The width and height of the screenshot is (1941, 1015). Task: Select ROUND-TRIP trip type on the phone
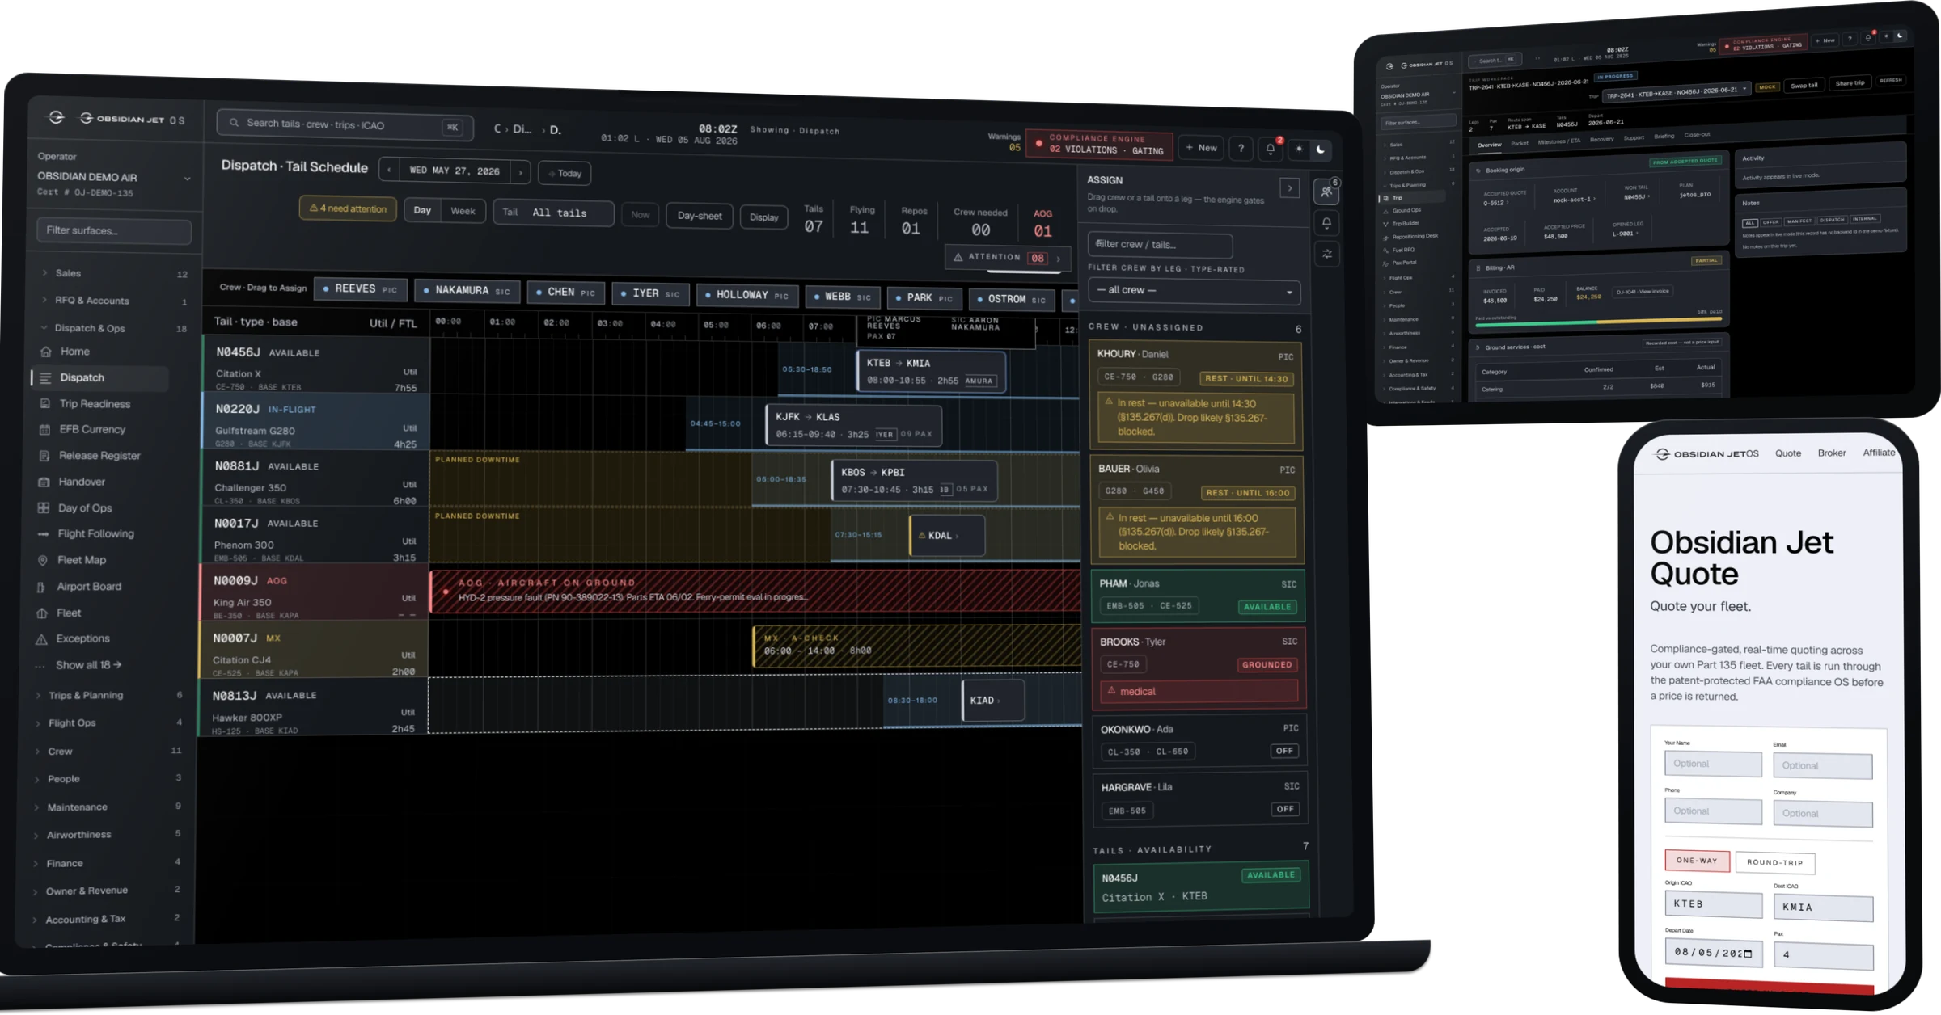(x=1775, y=862)
